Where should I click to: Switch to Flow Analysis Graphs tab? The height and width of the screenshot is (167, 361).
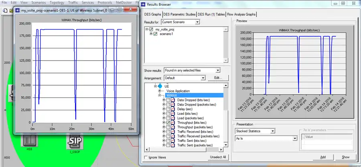tap(241, 14)
